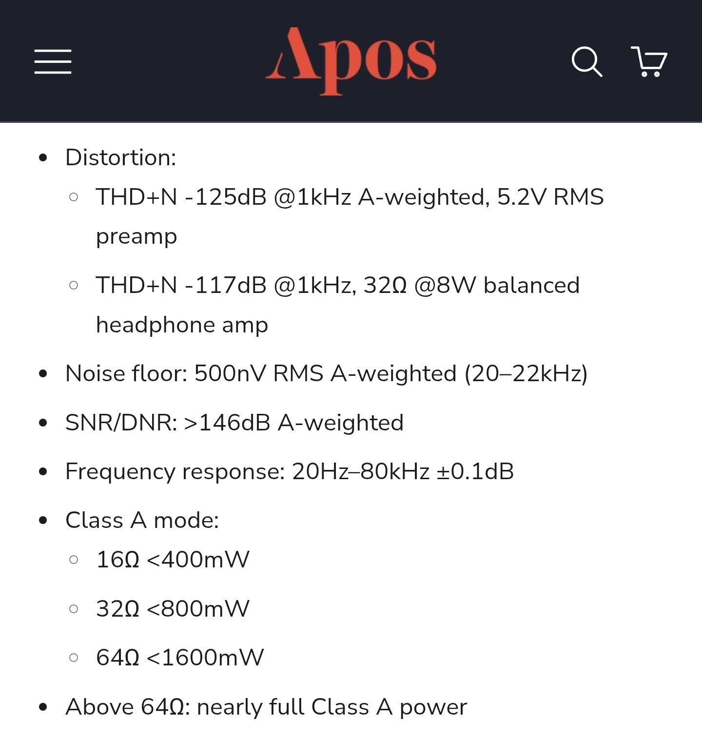Click the hollow bullet beside 16Ω

74,560
